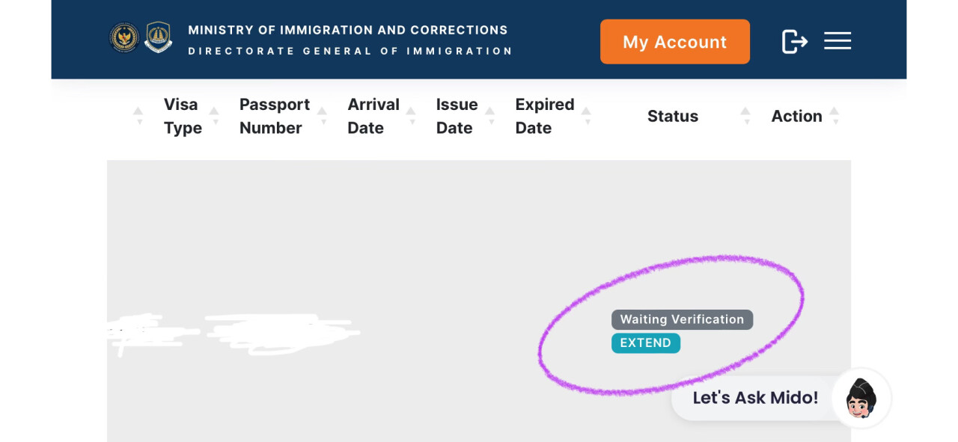Open the hamburger menu
The width and height of the screenshot is (958, 442).
click(838, 41)
